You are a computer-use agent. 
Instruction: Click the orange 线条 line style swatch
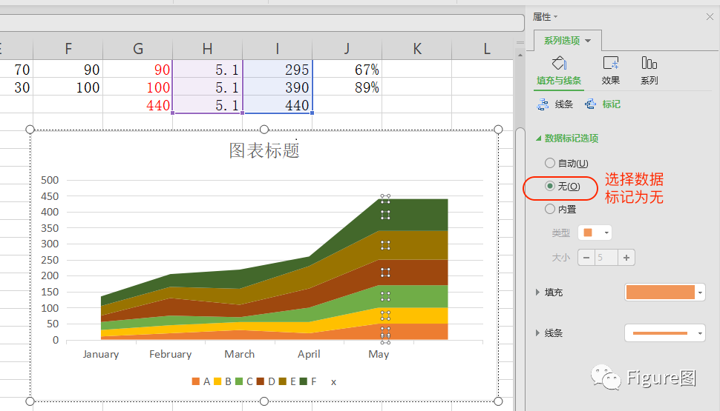point(661,333)
